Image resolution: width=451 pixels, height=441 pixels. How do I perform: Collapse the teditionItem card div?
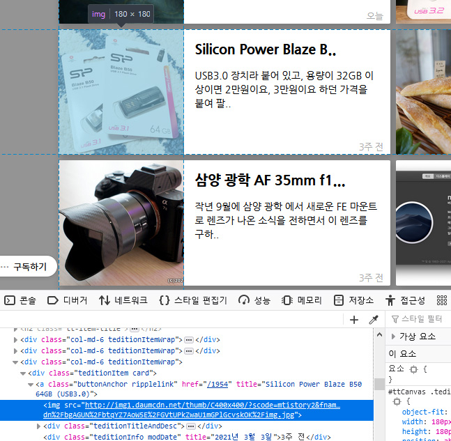[x=23, y=373]
